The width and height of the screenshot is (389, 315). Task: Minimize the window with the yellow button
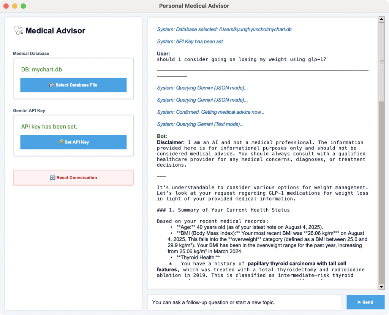[x=15, y=6]
